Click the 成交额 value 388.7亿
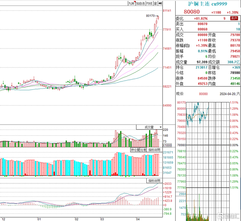 click(x=234, y=62)
